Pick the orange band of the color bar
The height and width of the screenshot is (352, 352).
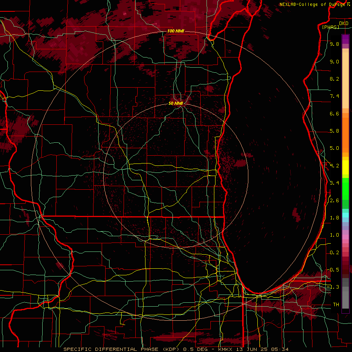(345, 135)
